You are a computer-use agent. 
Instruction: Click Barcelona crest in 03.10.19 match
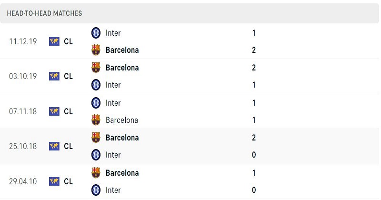[96, 68]
